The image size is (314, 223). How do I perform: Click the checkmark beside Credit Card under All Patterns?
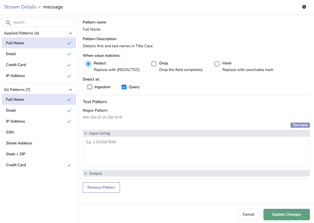click(69, 165)
